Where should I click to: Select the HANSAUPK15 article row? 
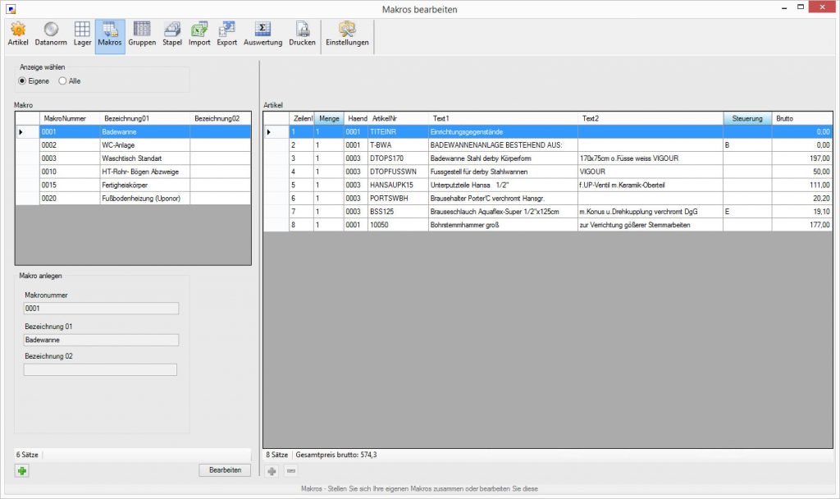tap(398, 185)
